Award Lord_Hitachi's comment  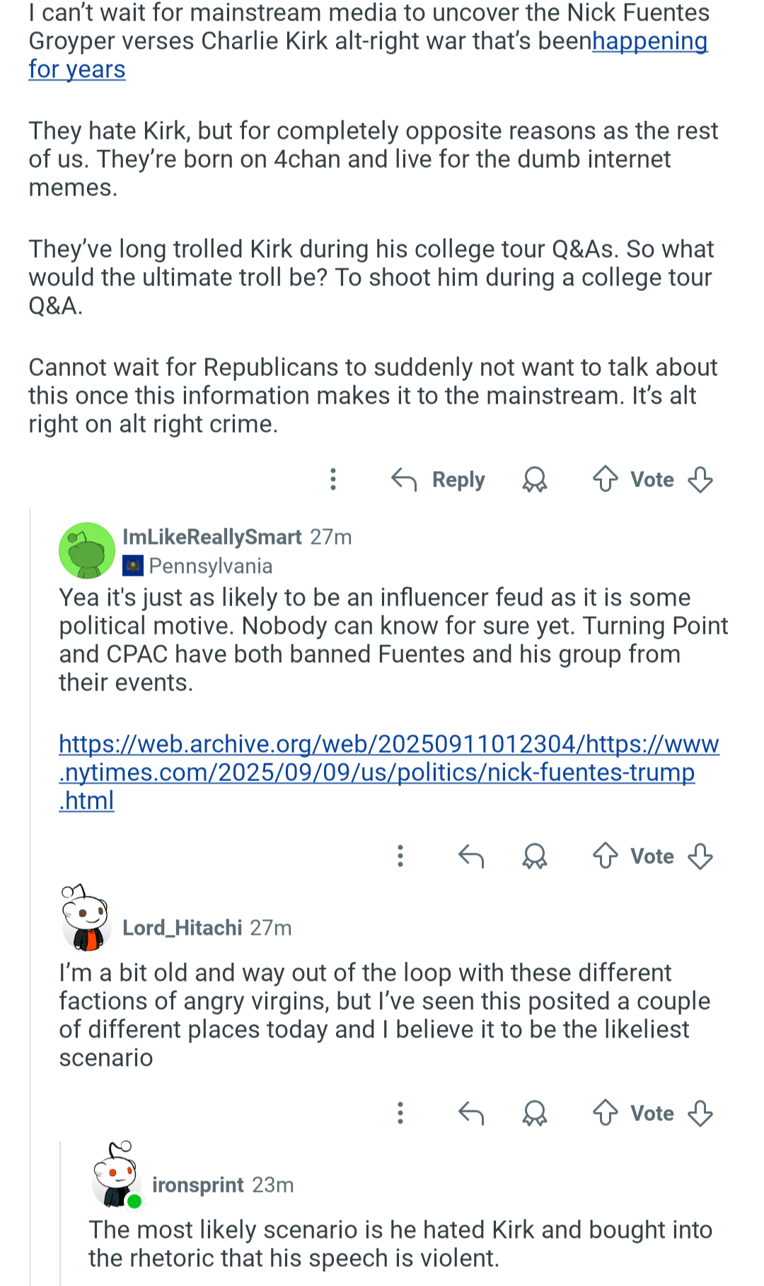click(535, 1113)
